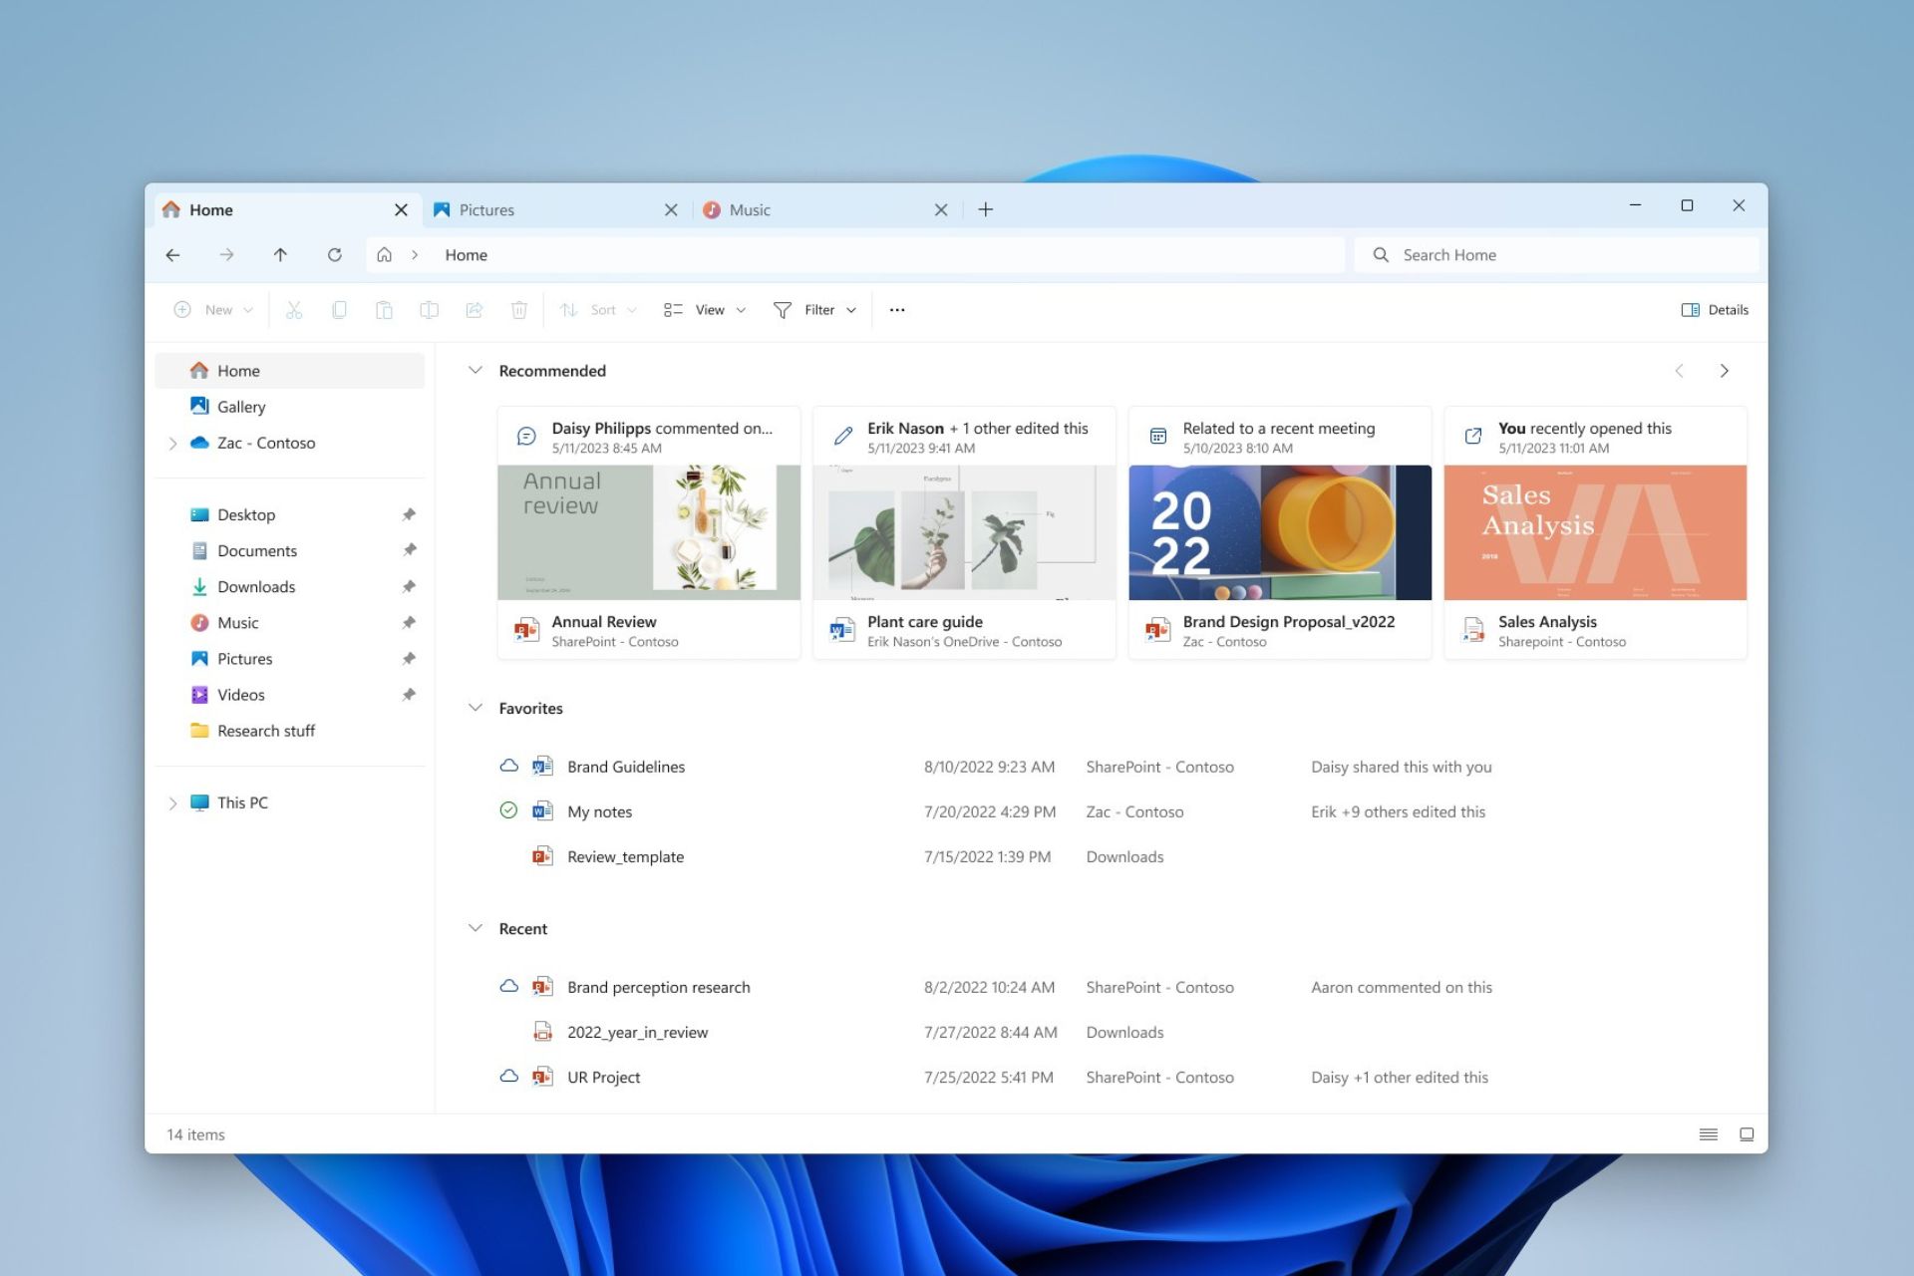Click the Cut scissors icon in toolbar
This screenshot has height=1276, width=1914.
tap(294, 310)
